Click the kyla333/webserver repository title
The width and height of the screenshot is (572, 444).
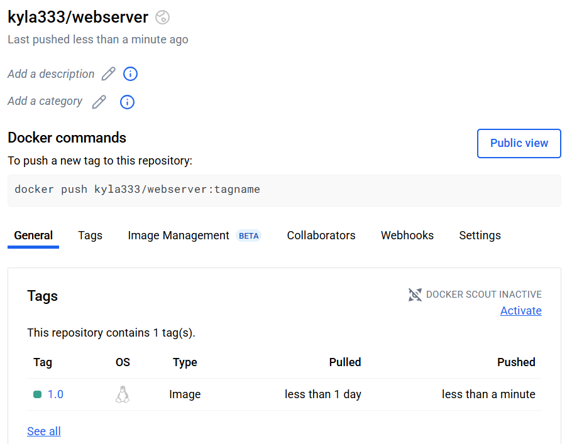(78, 17)
